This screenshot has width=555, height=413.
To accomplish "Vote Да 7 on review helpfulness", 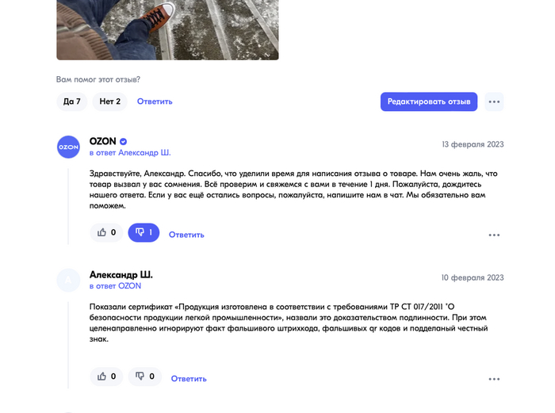I will click(72, 101).
